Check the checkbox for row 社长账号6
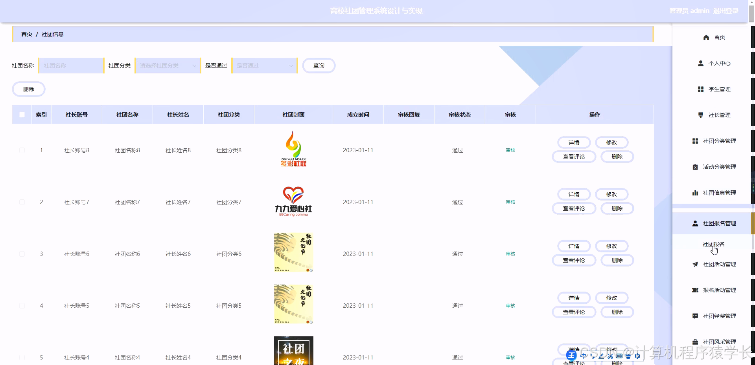The width and height of the screenshot is (755, 365). 22,254
